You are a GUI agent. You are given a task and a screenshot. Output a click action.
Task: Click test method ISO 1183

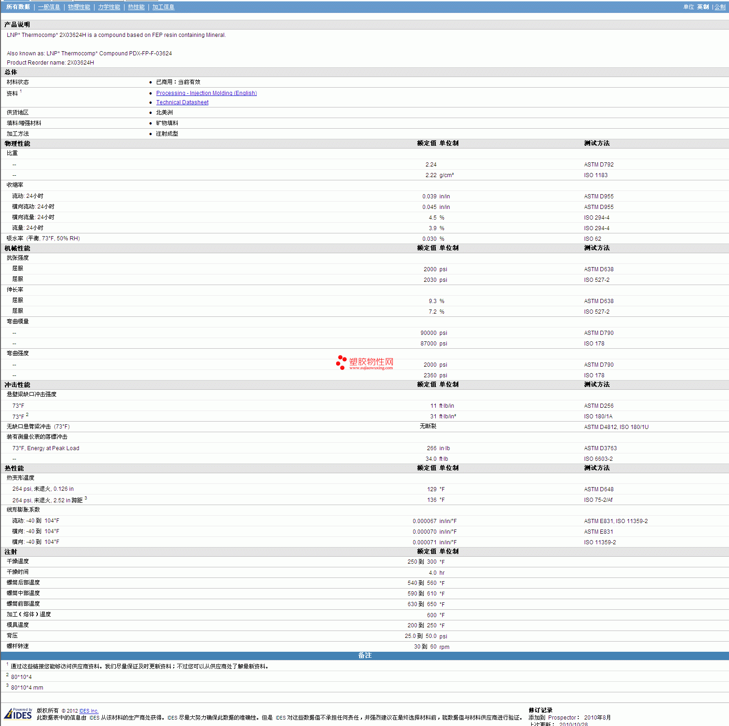click(x=596, y=175)
